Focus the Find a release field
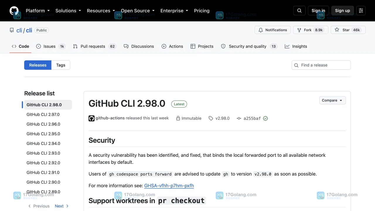 (321, 65)
